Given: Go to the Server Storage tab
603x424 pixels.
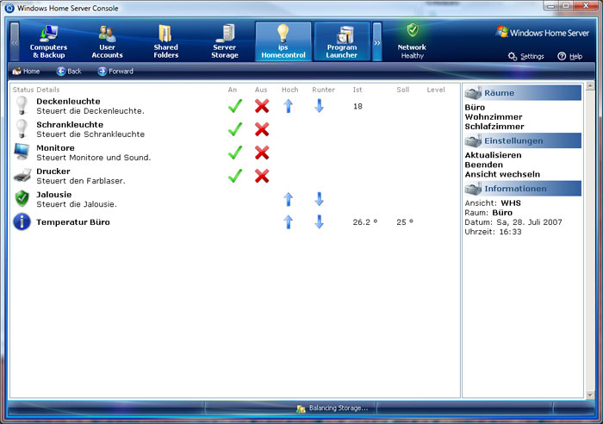Looking at the screenshot, I should [225, 41].
